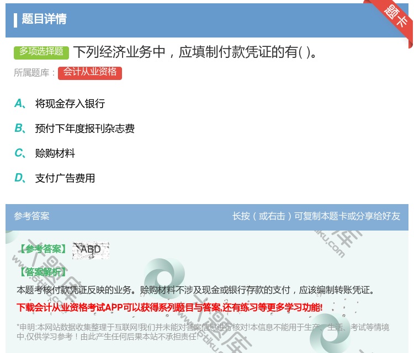Open the red download APP promotion link

pos(169,308)
